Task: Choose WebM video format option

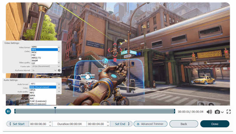Action: pyautogui.click(x=35, y=60)
